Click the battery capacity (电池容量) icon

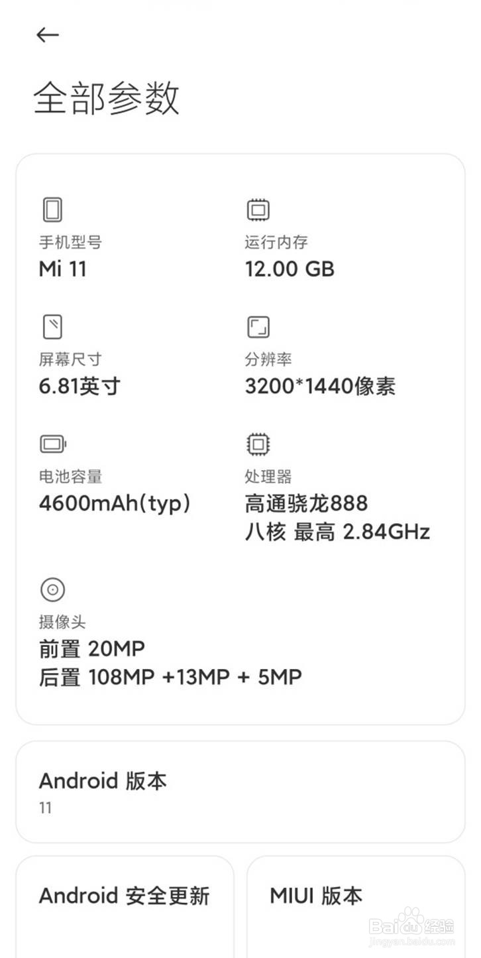coord(52,444)
